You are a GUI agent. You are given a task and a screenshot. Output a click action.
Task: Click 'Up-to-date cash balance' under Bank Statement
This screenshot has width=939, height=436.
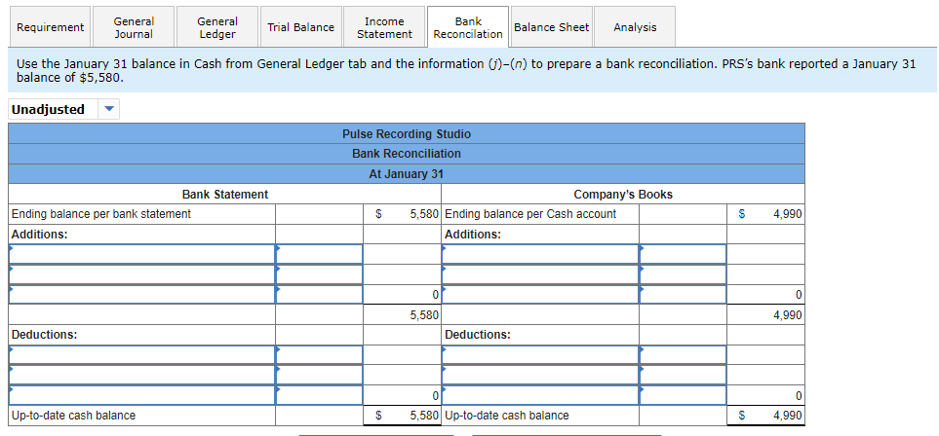(x=74, y=415)
